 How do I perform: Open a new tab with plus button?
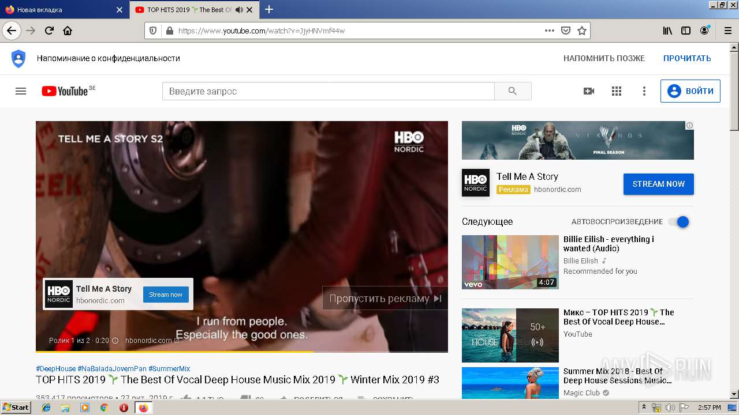269,9
